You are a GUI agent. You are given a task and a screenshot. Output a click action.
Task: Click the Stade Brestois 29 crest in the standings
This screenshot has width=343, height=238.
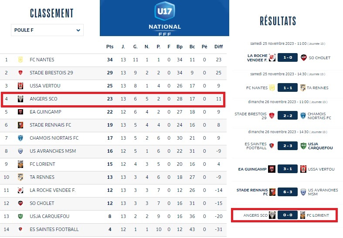20,73
